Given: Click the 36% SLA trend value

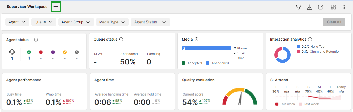Looking at the screenshot, I should tap(276, 92).
